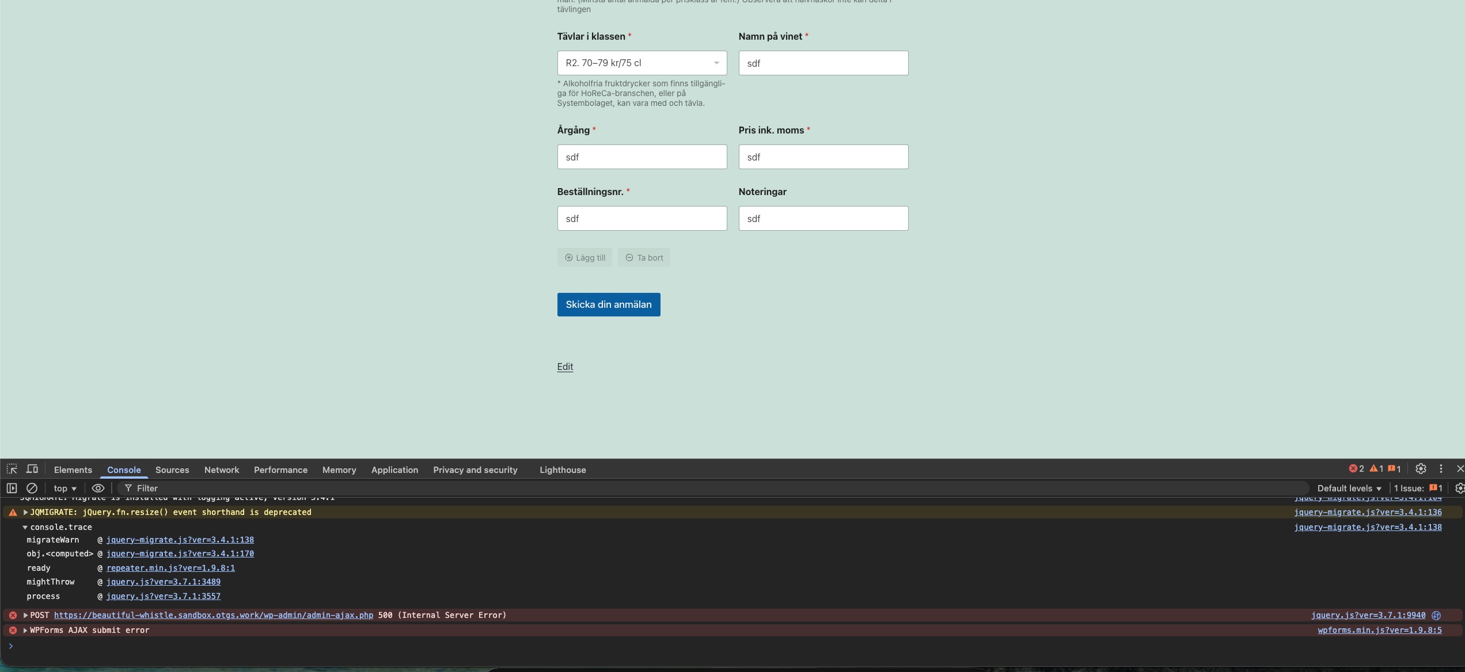Open the Default levels dropdown
The image size is (1465, 672).
pyautogui.click(x=1349, y=488)
